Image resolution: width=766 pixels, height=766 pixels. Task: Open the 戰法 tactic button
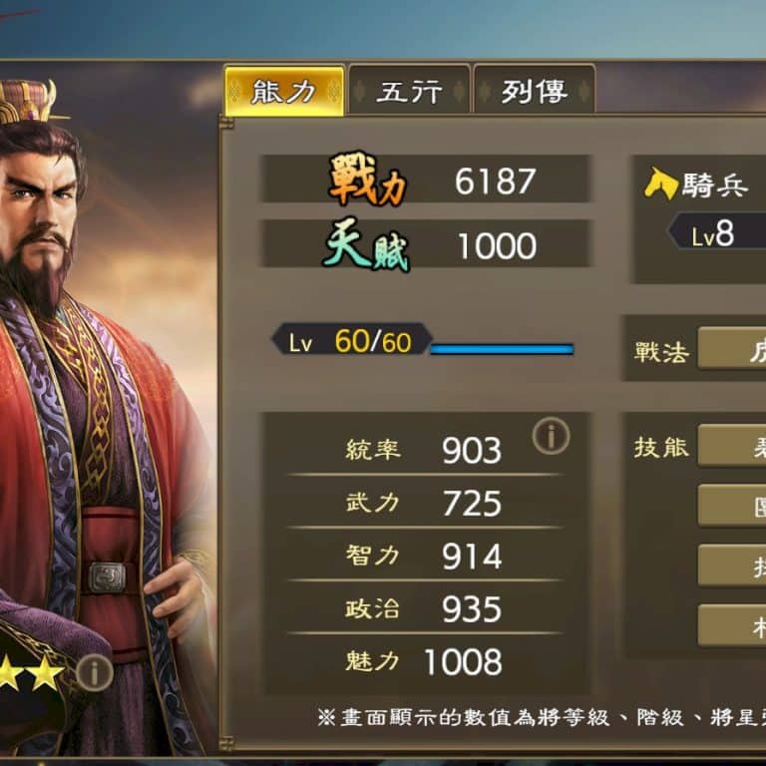click(x=732, y=348)
